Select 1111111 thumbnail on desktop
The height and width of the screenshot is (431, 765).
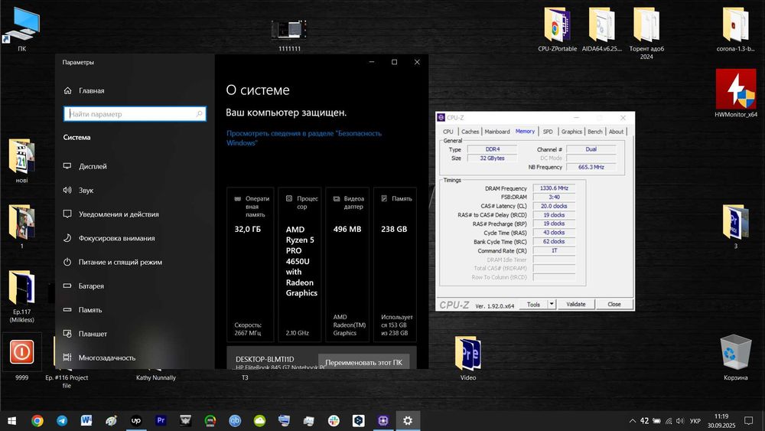[289, 34]
